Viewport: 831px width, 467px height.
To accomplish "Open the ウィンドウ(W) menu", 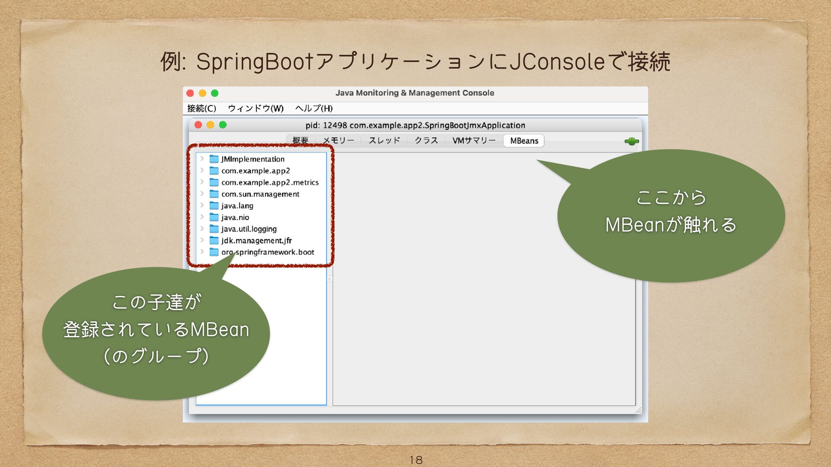I will pyautogui.click(x=255, y=109).
